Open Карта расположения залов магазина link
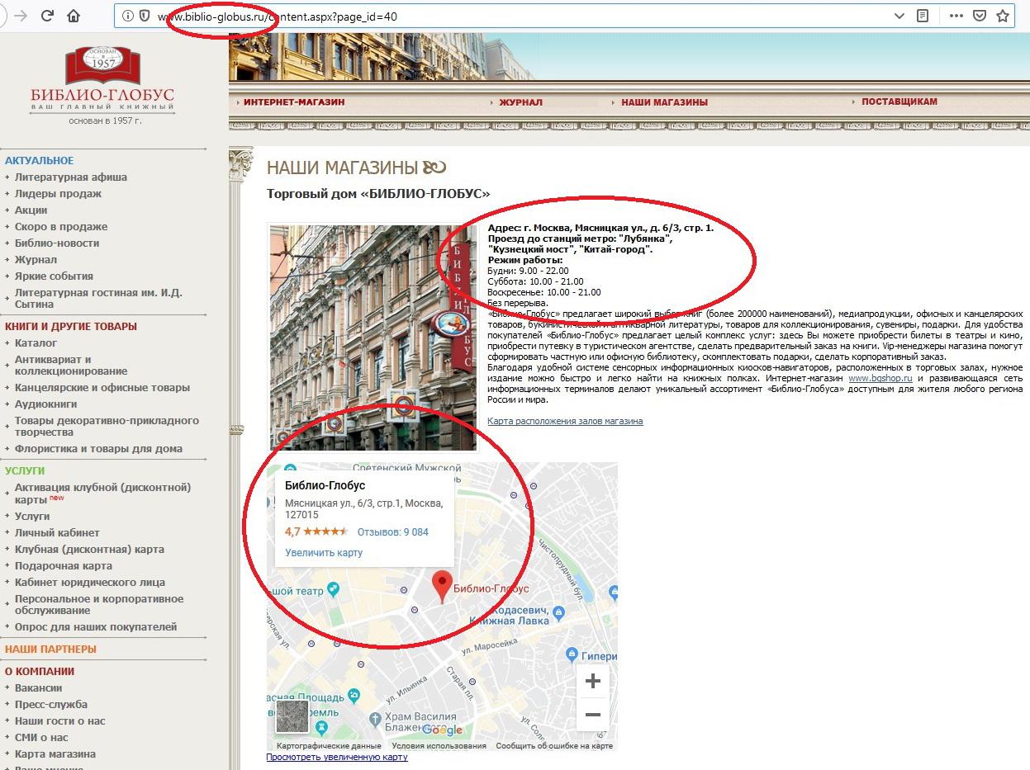Viewport: 1030px width, 770px height. [x=565, y=421]
